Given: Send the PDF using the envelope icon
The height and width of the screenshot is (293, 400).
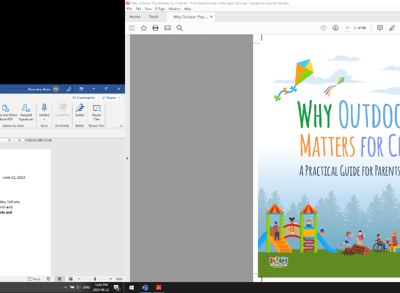Looking at the screenshot, I should (167, 28).
